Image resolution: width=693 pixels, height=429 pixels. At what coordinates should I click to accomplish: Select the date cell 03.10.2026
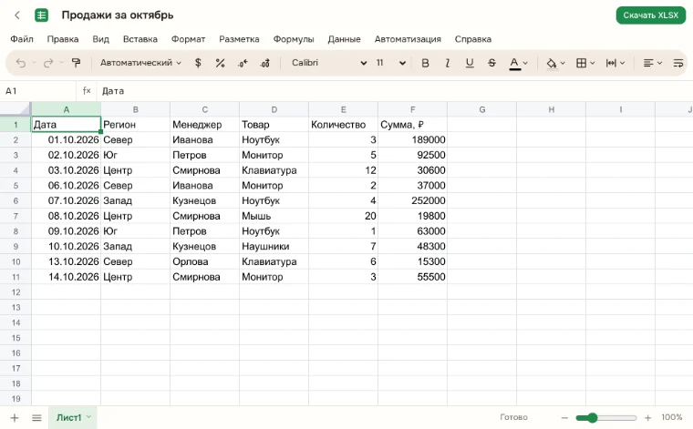coord(66,170)
